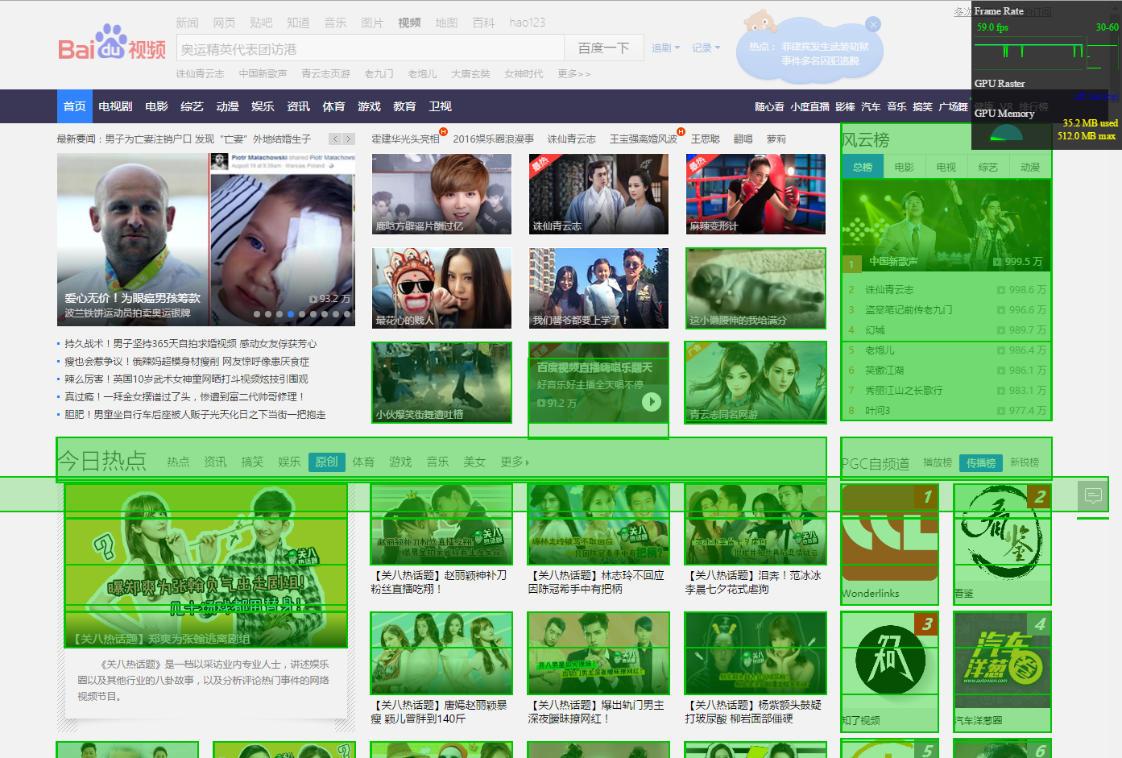Switch to the 动漫 tab in 风云榜
Viewport: 1122px width, 758px height.
click(1030, 168)
